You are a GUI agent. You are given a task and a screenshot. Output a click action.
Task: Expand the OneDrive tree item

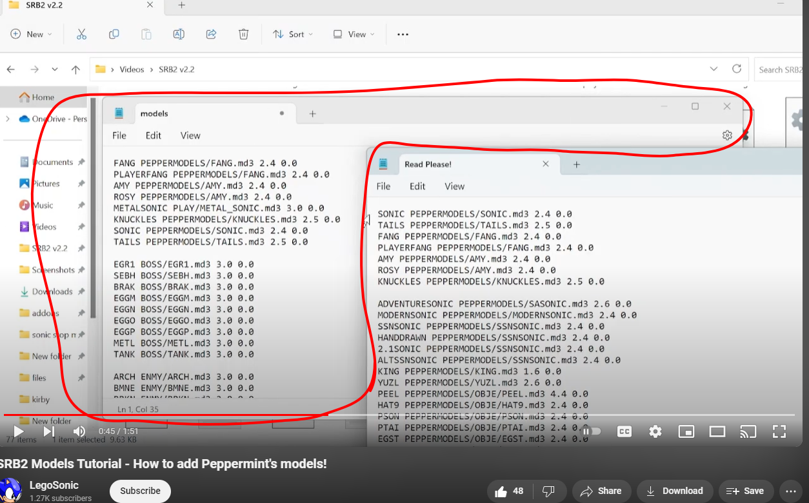pyautogui.click(x=8, y=119)
